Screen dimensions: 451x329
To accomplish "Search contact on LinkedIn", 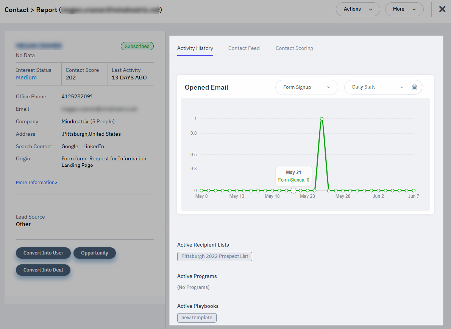I will [94, 147].
